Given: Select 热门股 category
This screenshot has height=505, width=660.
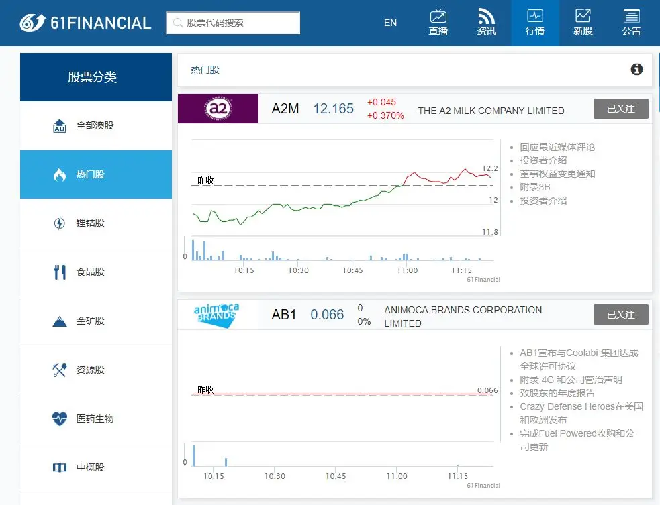Looking at the screenshot, I should click(96, 174).
